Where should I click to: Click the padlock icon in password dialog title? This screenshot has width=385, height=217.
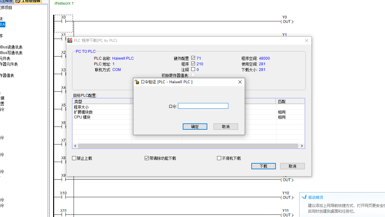click(137, 82)
